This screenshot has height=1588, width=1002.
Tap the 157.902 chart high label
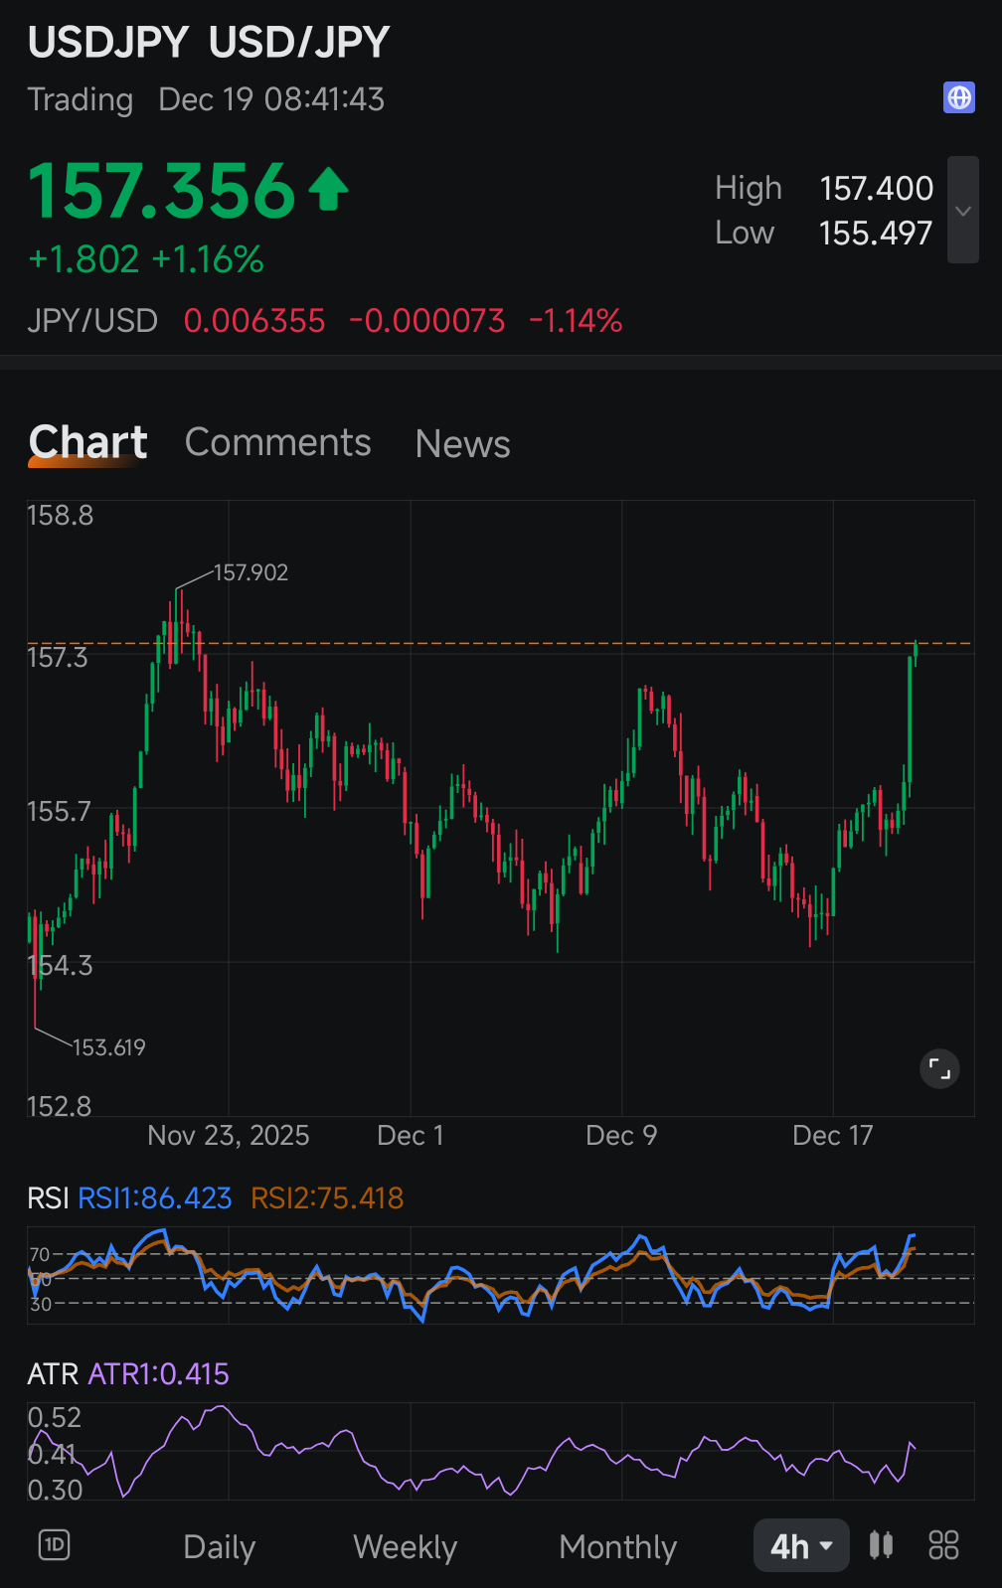point(250,572)
